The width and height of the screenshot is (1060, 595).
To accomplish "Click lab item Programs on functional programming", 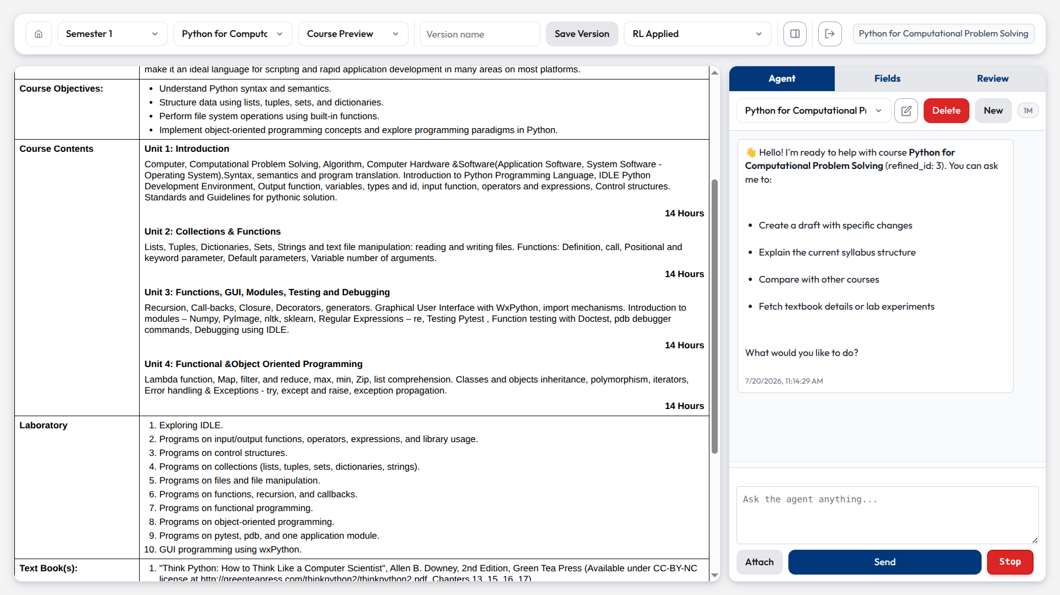I will pyautogui.click(x=236, y=508).
